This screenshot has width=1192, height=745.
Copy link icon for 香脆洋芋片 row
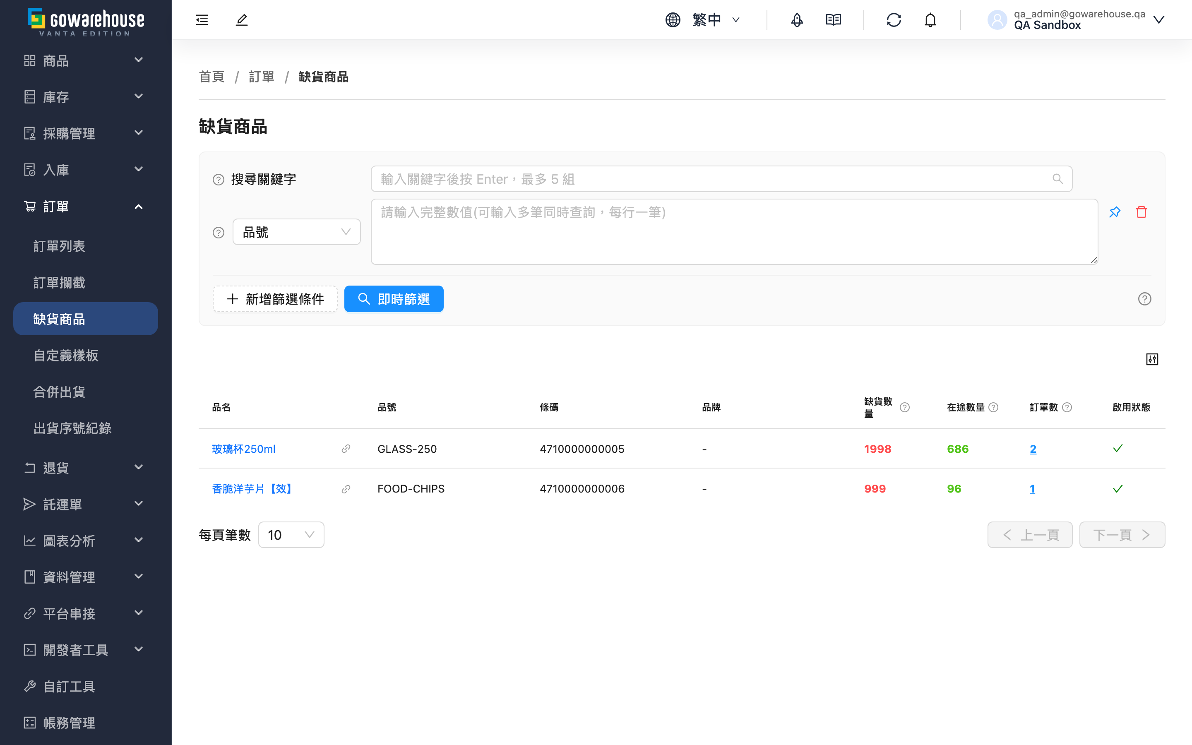346,489
